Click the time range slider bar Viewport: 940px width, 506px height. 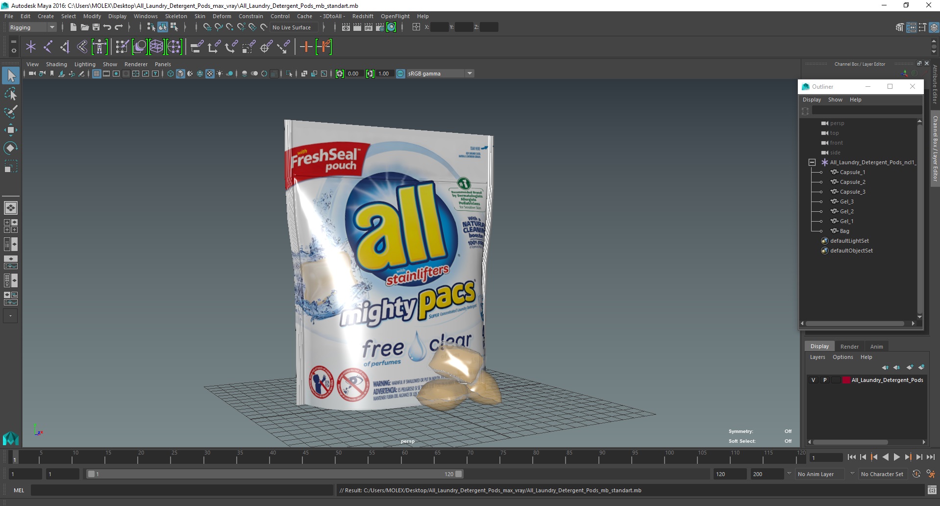pos(274,474)
